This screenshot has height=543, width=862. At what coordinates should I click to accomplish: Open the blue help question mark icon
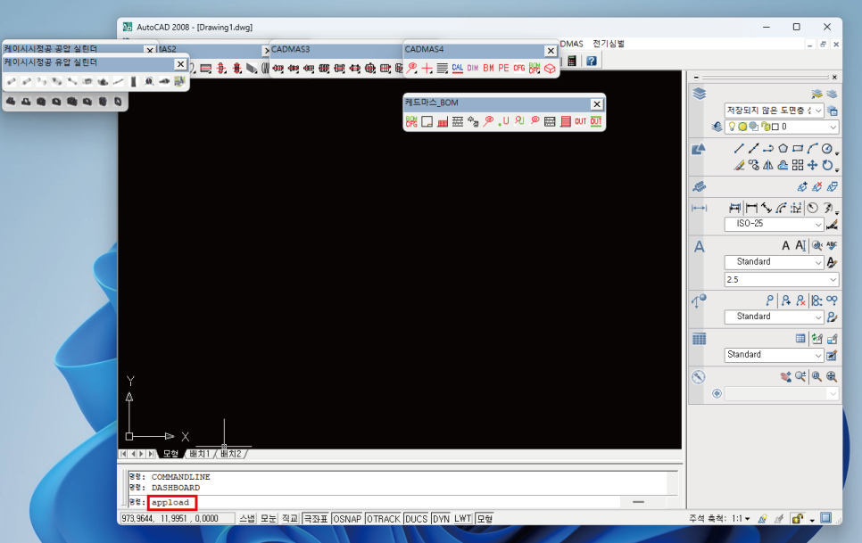coord(591,61)
